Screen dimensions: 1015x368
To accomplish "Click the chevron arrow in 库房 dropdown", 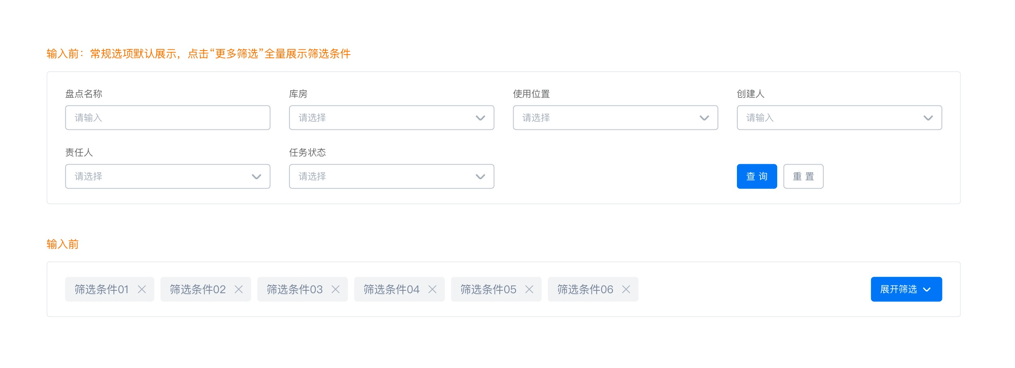I will [480, 118].
